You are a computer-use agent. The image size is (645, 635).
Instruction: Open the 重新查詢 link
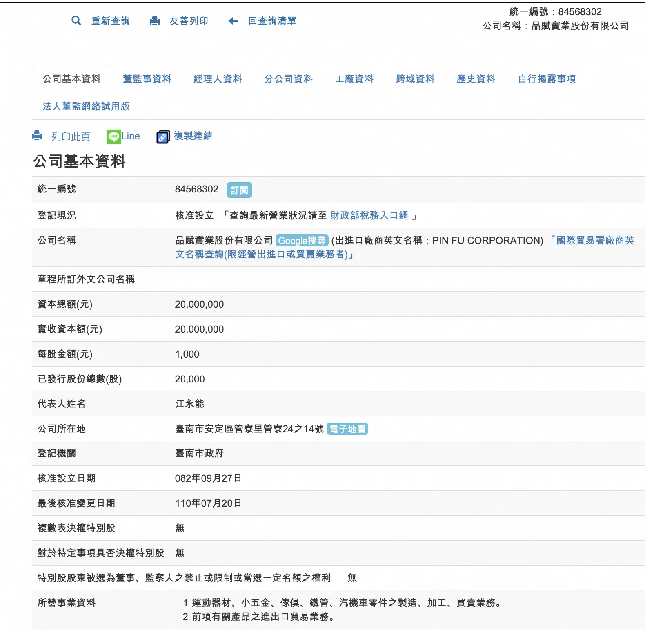(111, 21)
